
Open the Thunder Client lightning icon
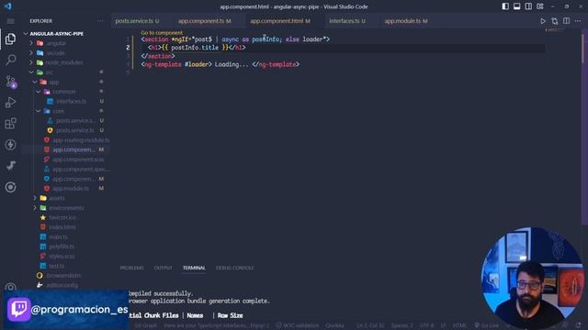[x=10, y=145]
